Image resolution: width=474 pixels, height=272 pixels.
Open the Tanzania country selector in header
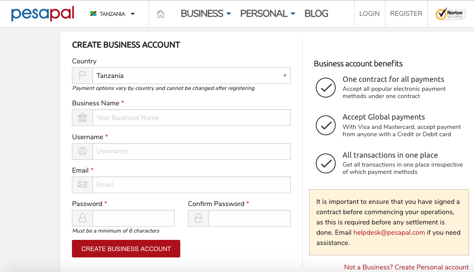tap(113, 14)
